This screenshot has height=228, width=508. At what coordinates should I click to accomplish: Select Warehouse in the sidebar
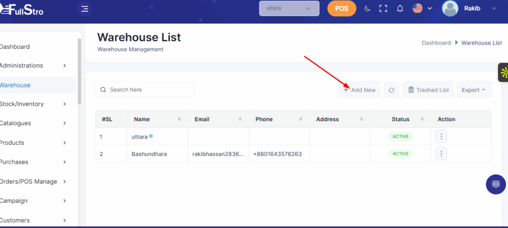(16, 85)
